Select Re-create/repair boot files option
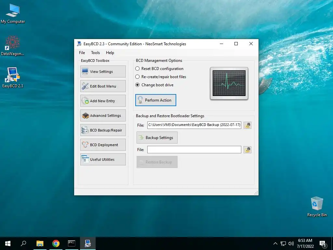This screenshot has height=250, width=333. 161,77
